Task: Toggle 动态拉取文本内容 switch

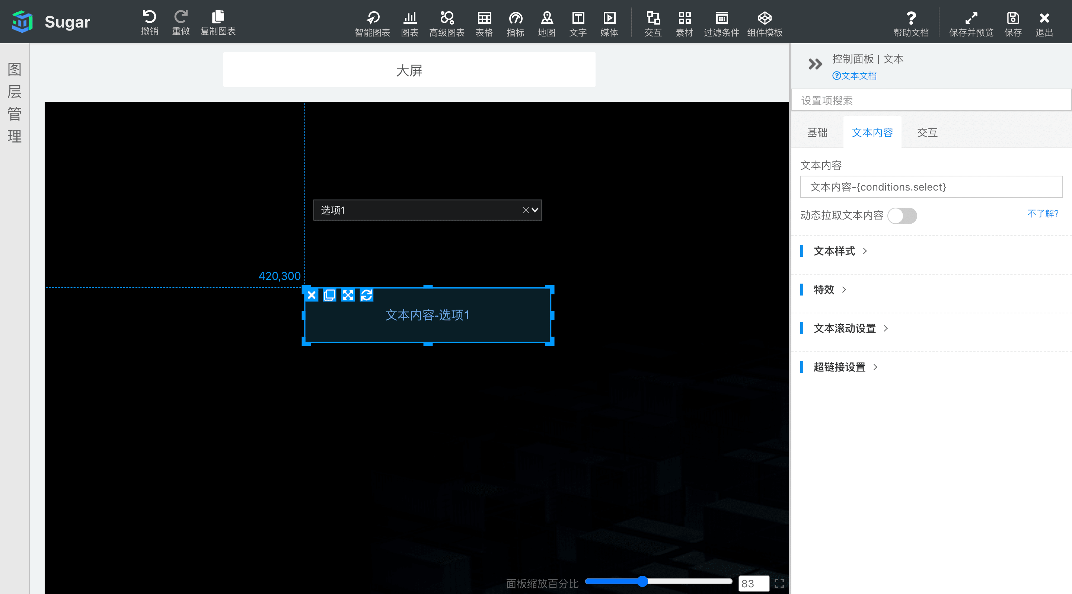Action: (x=902, y=215)
